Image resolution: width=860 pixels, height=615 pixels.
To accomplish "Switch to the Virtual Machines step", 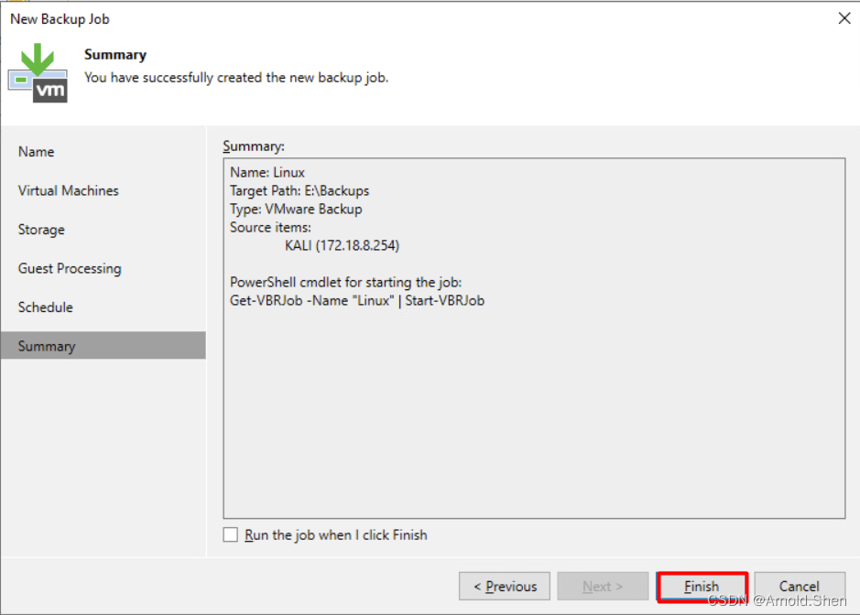I will point(68,190).
